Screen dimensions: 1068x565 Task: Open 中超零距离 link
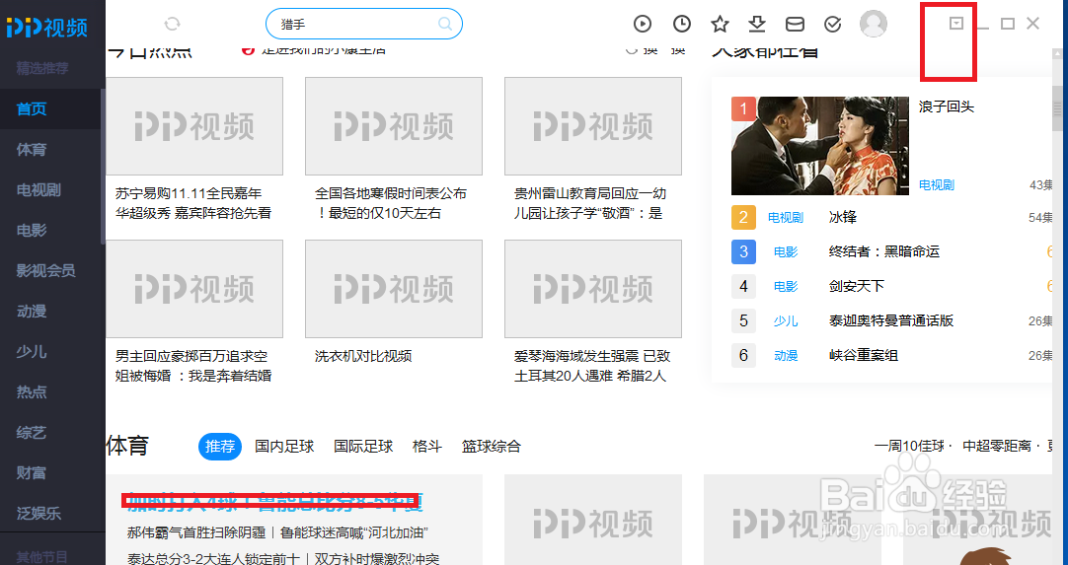point(997,447)
